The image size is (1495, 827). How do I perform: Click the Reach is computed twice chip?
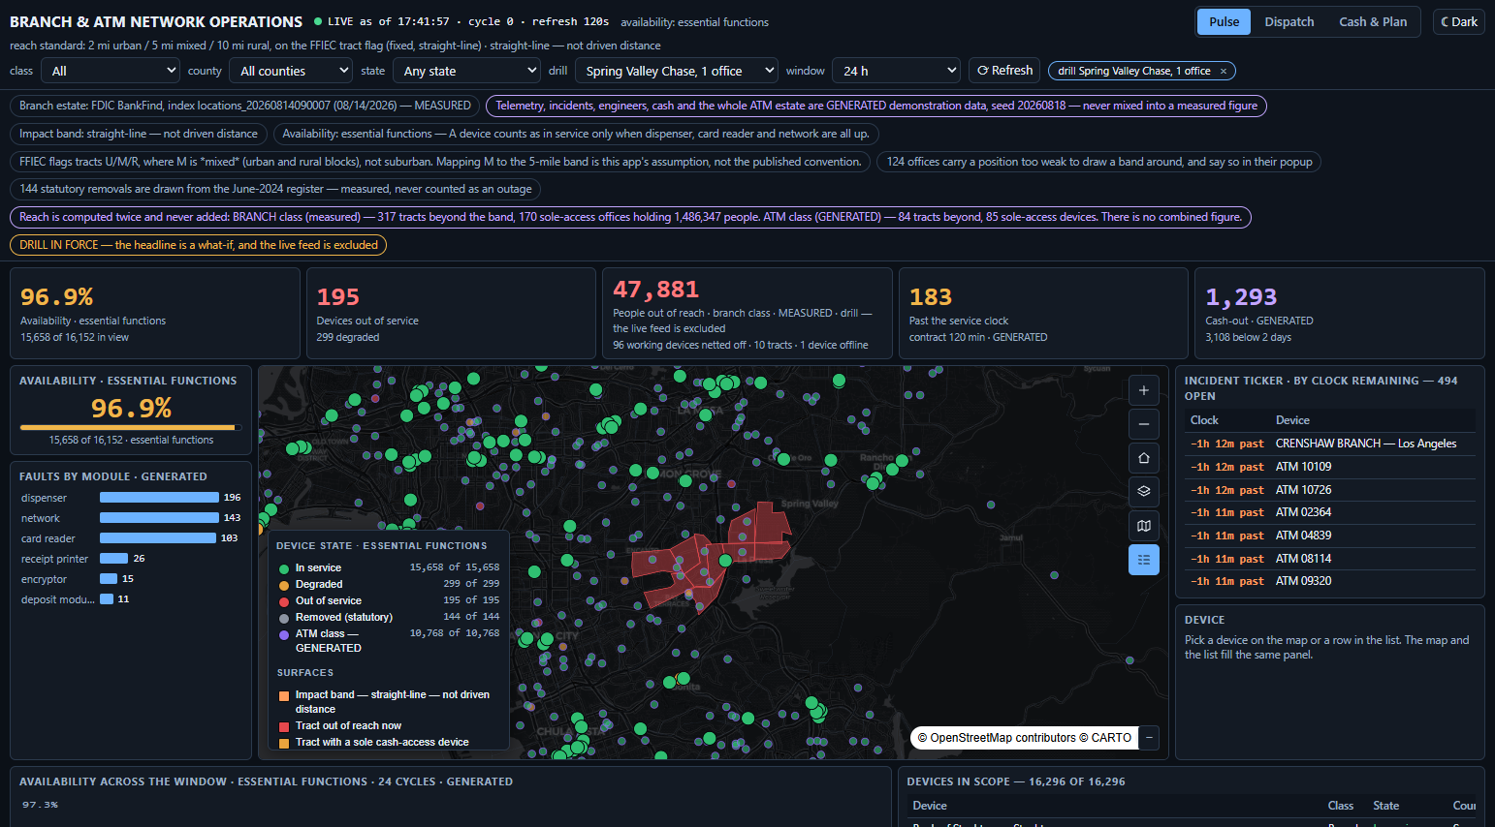click(630, 217)
